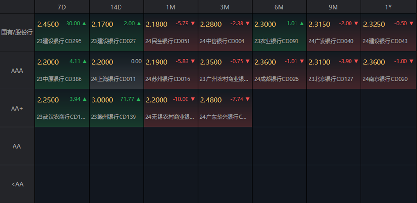Screen dimensions: 417x203
Task: Click the 3.0000 yield of 23赣州银行CD139
Action: tap(102, 100)
